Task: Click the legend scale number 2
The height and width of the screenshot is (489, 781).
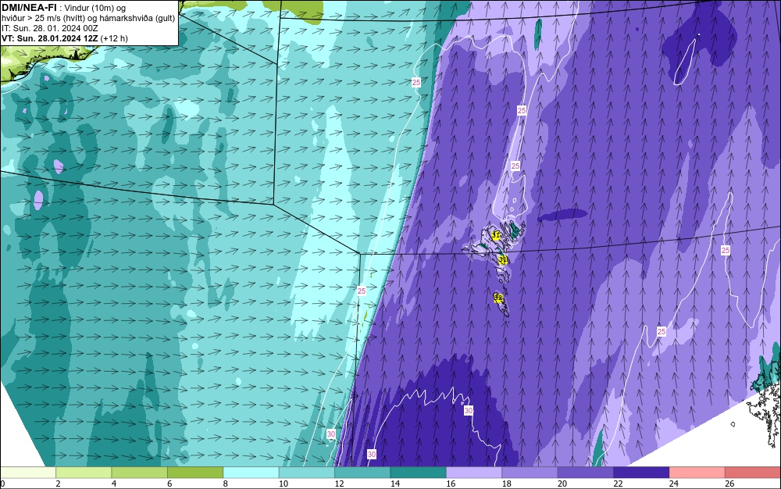Action: pos(59,484)
